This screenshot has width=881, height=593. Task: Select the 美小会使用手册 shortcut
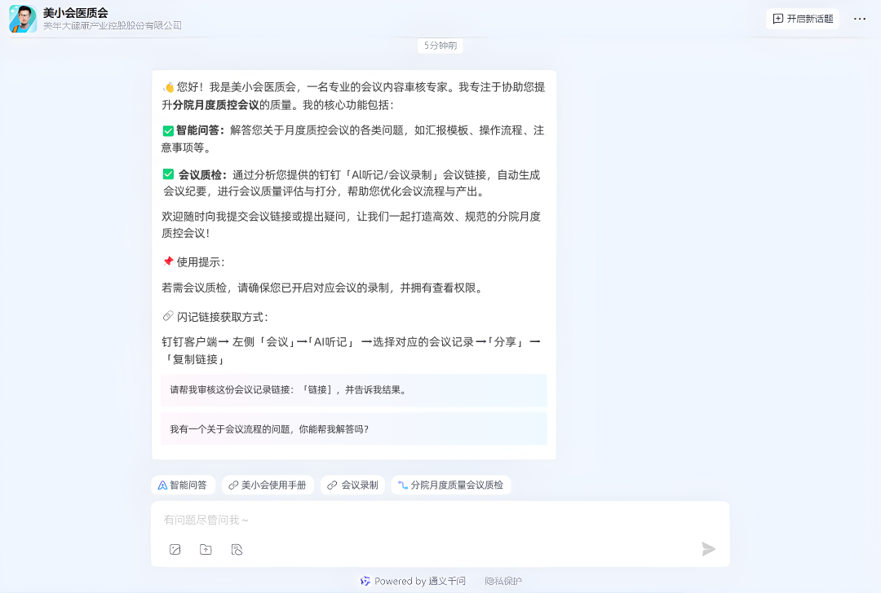coord(268,485)
